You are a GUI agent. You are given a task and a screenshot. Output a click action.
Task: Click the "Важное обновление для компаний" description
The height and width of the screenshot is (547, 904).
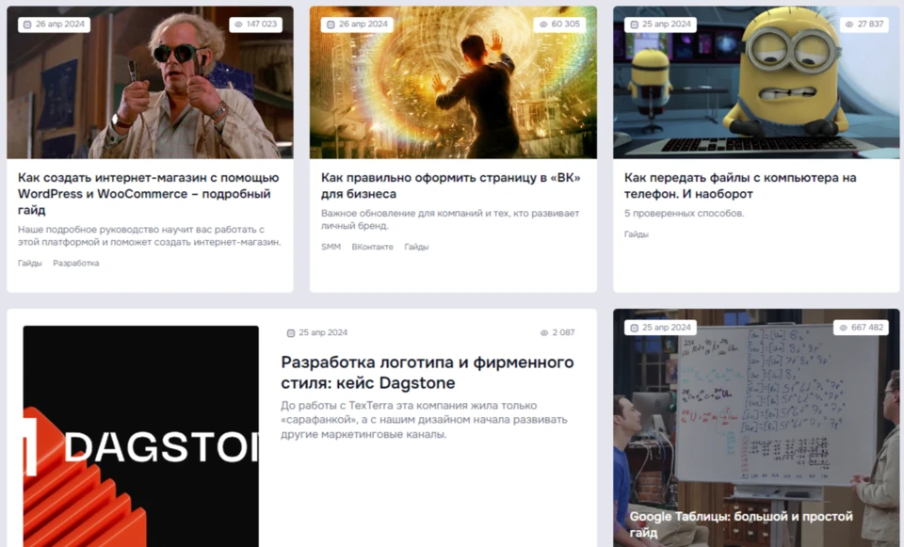450,219
